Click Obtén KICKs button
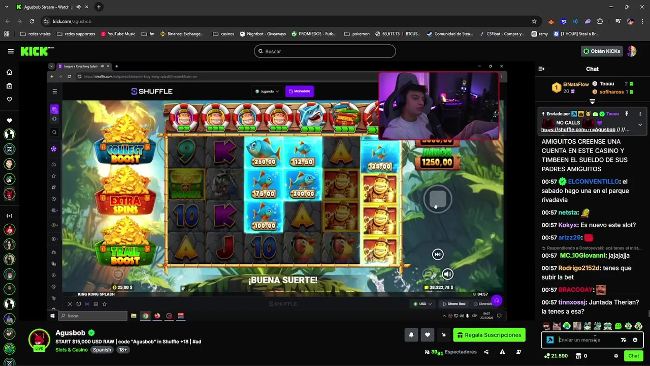Viewport: 650px width, 366px height. tap(602, 51)
